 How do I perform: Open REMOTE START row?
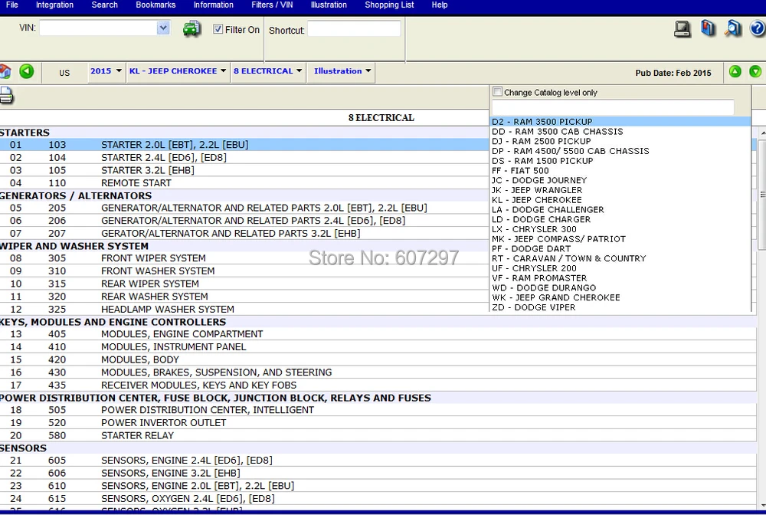tap(244, 182)
